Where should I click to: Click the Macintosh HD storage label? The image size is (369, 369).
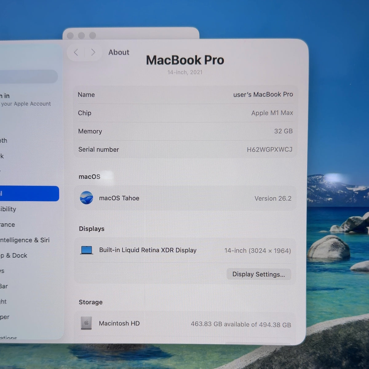119,323
